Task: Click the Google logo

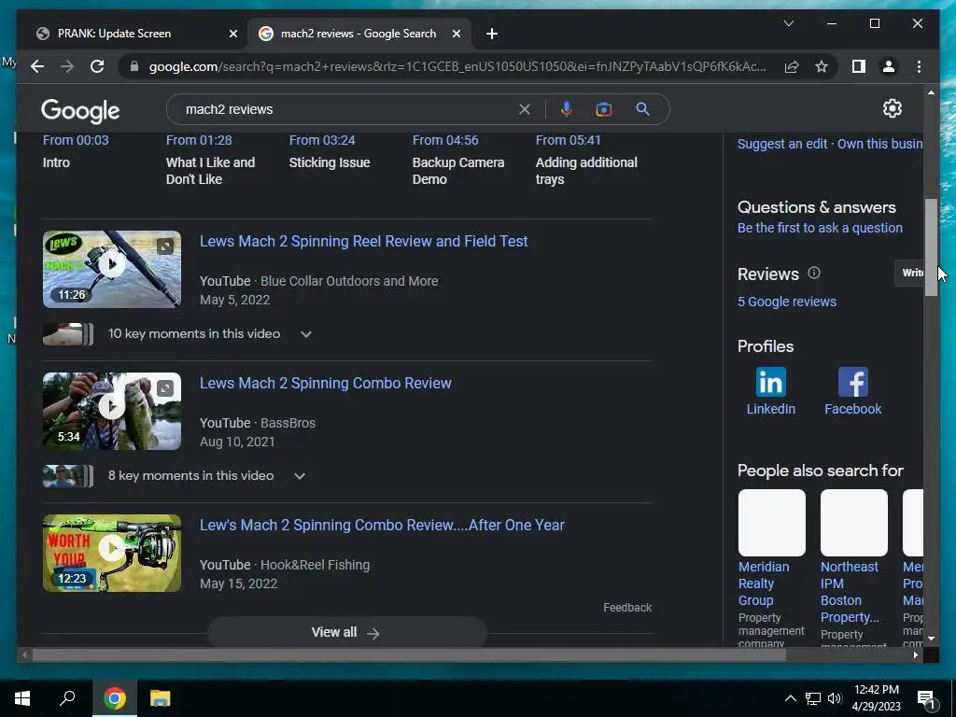Action: coord(80,111)
